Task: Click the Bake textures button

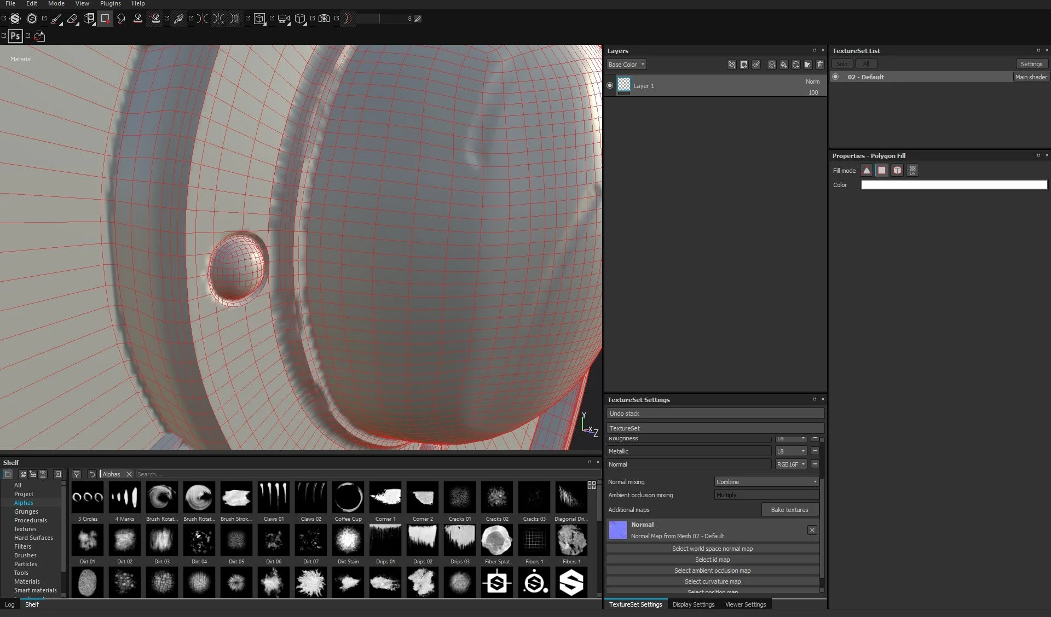Action: coord(790,510)
